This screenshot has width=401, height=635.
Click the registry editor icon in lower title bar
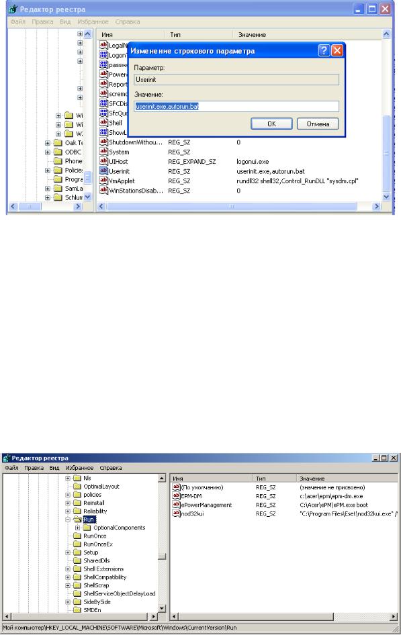[7, 458]
